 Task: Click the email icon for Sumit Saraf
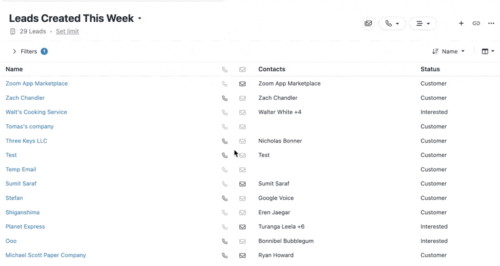click(x=242, y=184)
